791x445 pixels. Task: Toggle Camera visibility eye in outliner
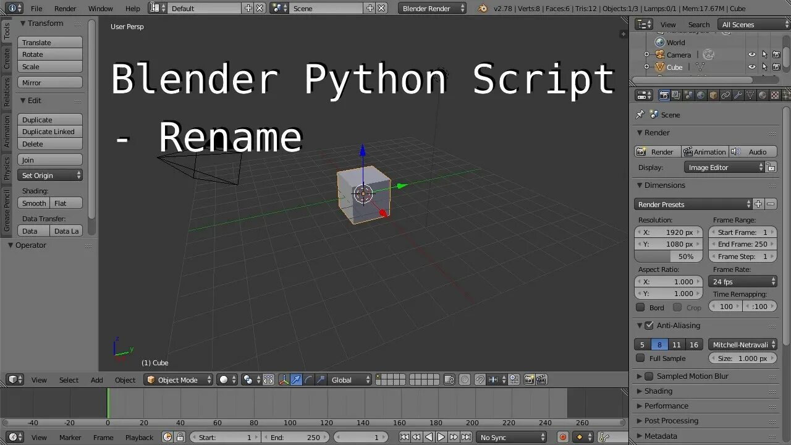tap(752, 54)
